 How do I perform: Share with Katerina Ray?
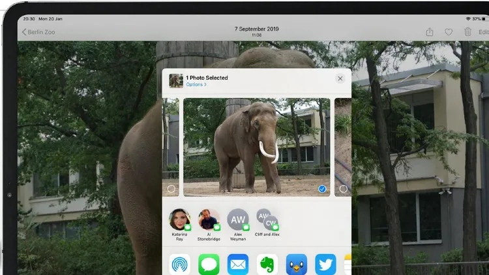click(x=180, y=225)
